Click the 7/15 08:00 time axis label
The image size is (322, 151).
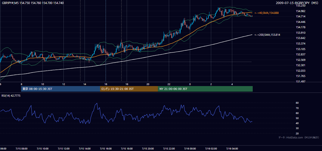(21, 148)
